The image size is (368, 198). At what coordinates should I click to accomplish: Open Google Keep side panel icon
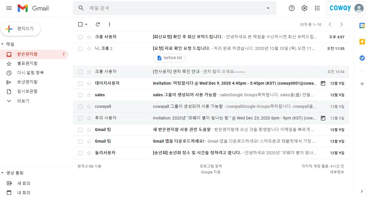362,42
